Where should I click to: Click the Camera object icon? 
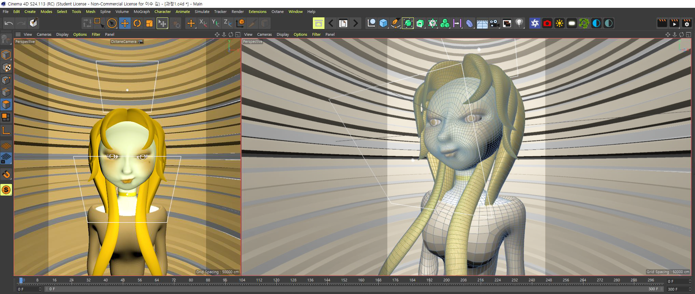pyautogui.click(x=494, y=23)
